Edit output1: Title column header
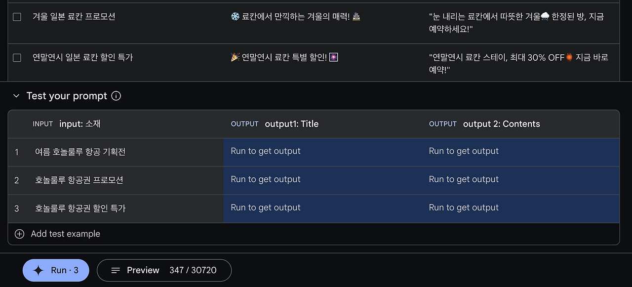 click(291, 124)
